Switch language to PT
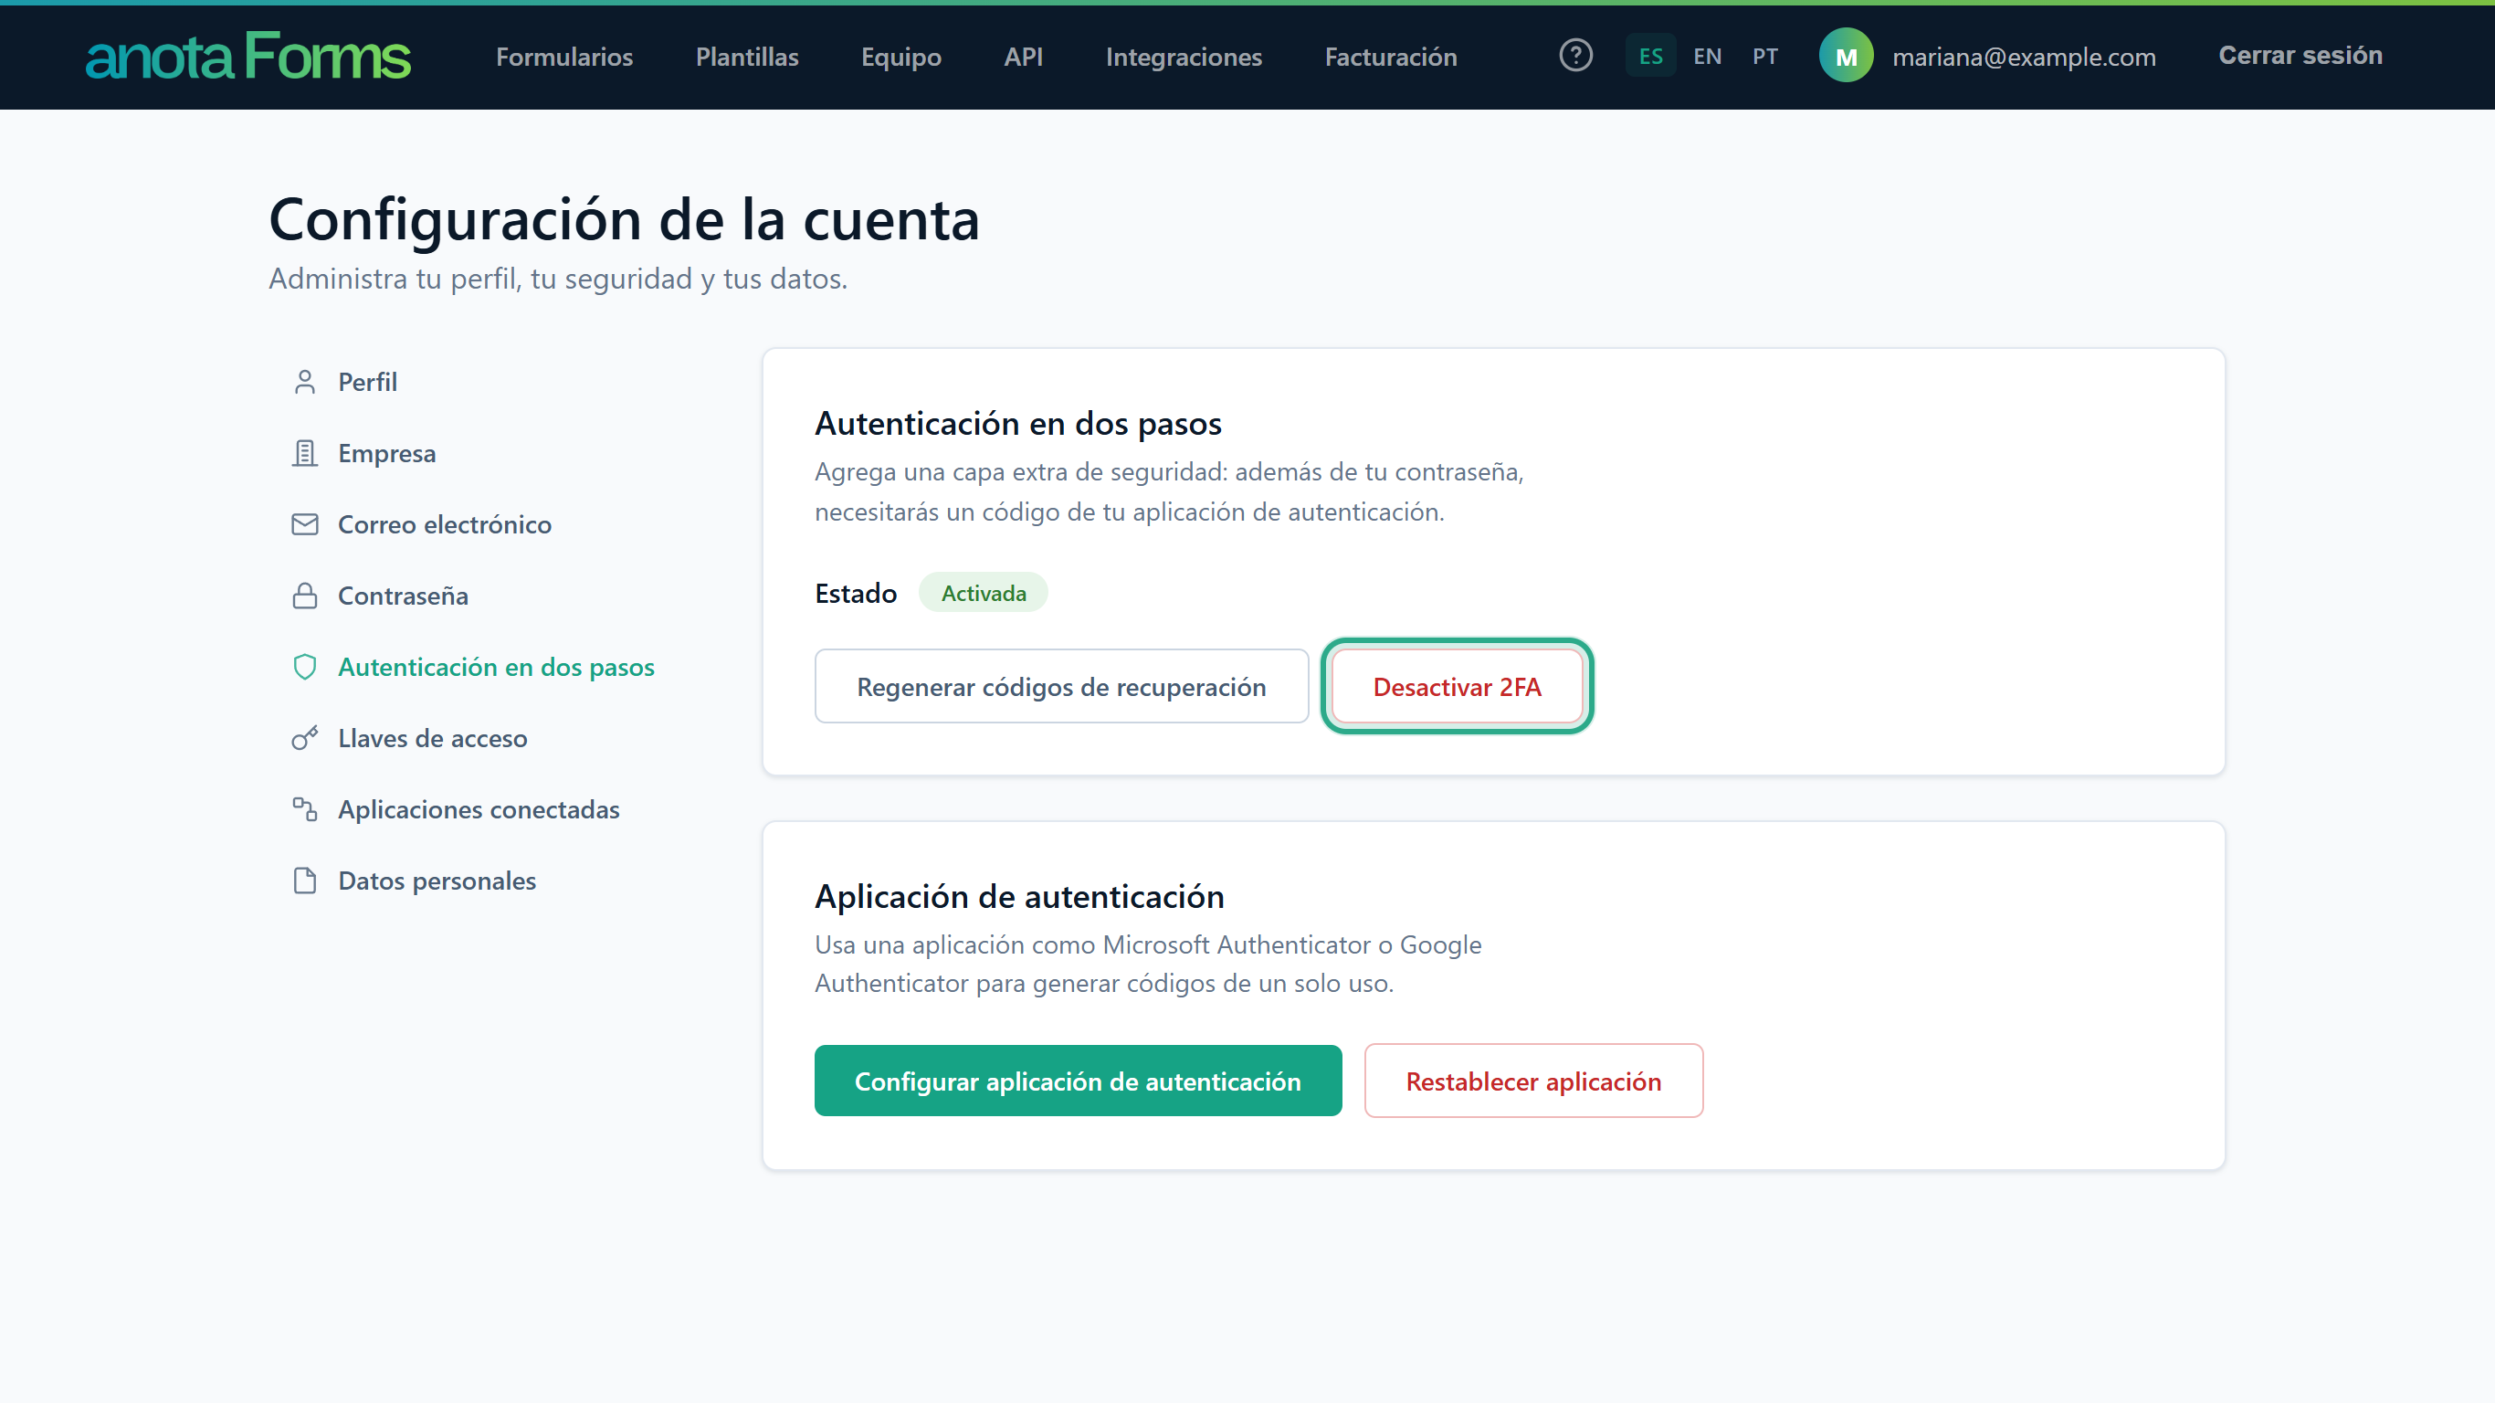The width and height of the screenshot is (2495, 1403). coord(1764,57)
